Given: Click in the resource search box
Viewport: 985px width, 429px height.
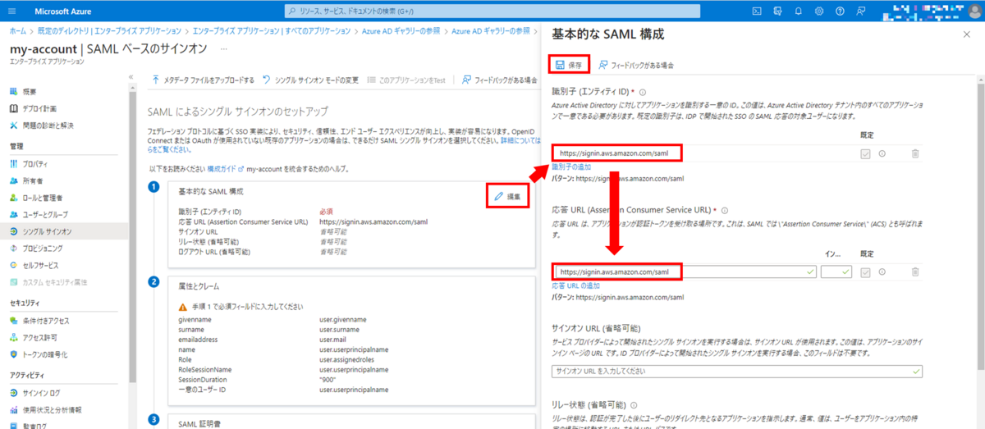Looking at the screenshot, I should (492, 11).
